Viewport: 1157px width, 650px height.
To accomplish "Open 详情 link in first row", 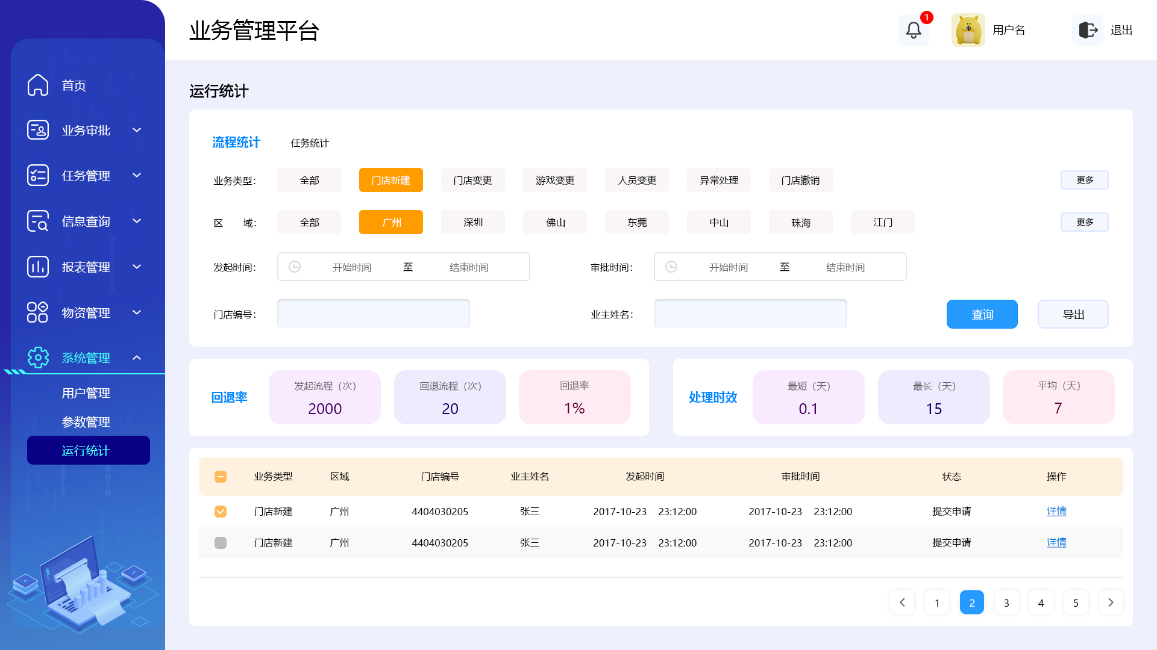I will pyautogui.click(x=1056, y=511).
